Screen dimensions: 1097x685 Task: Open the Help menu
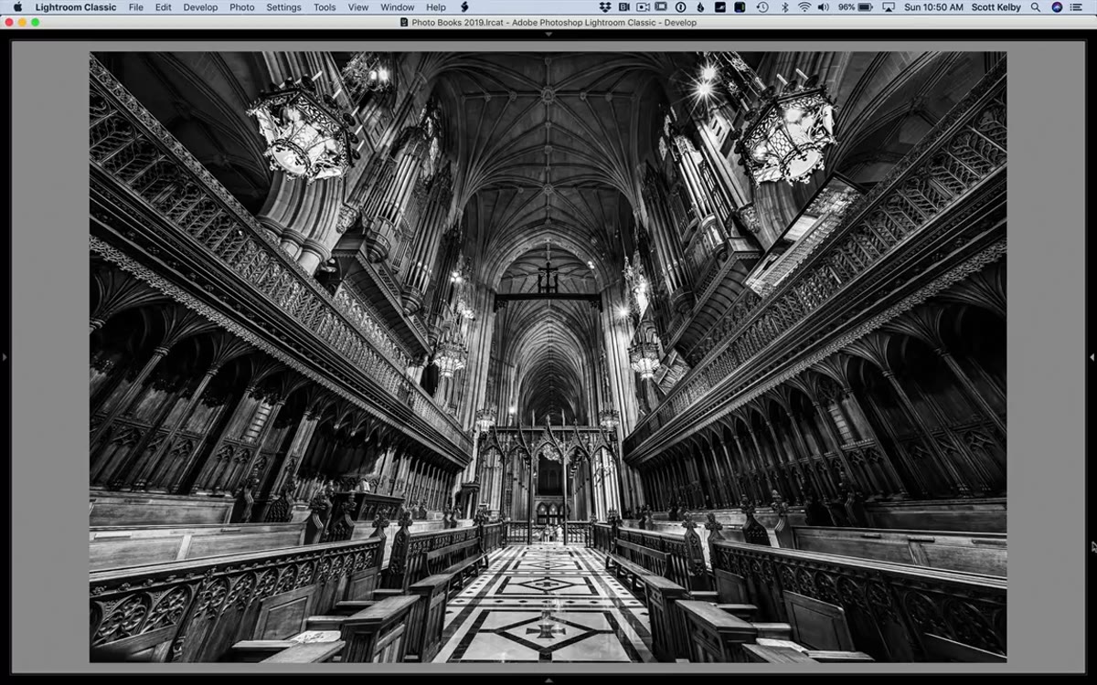(436, 7)
